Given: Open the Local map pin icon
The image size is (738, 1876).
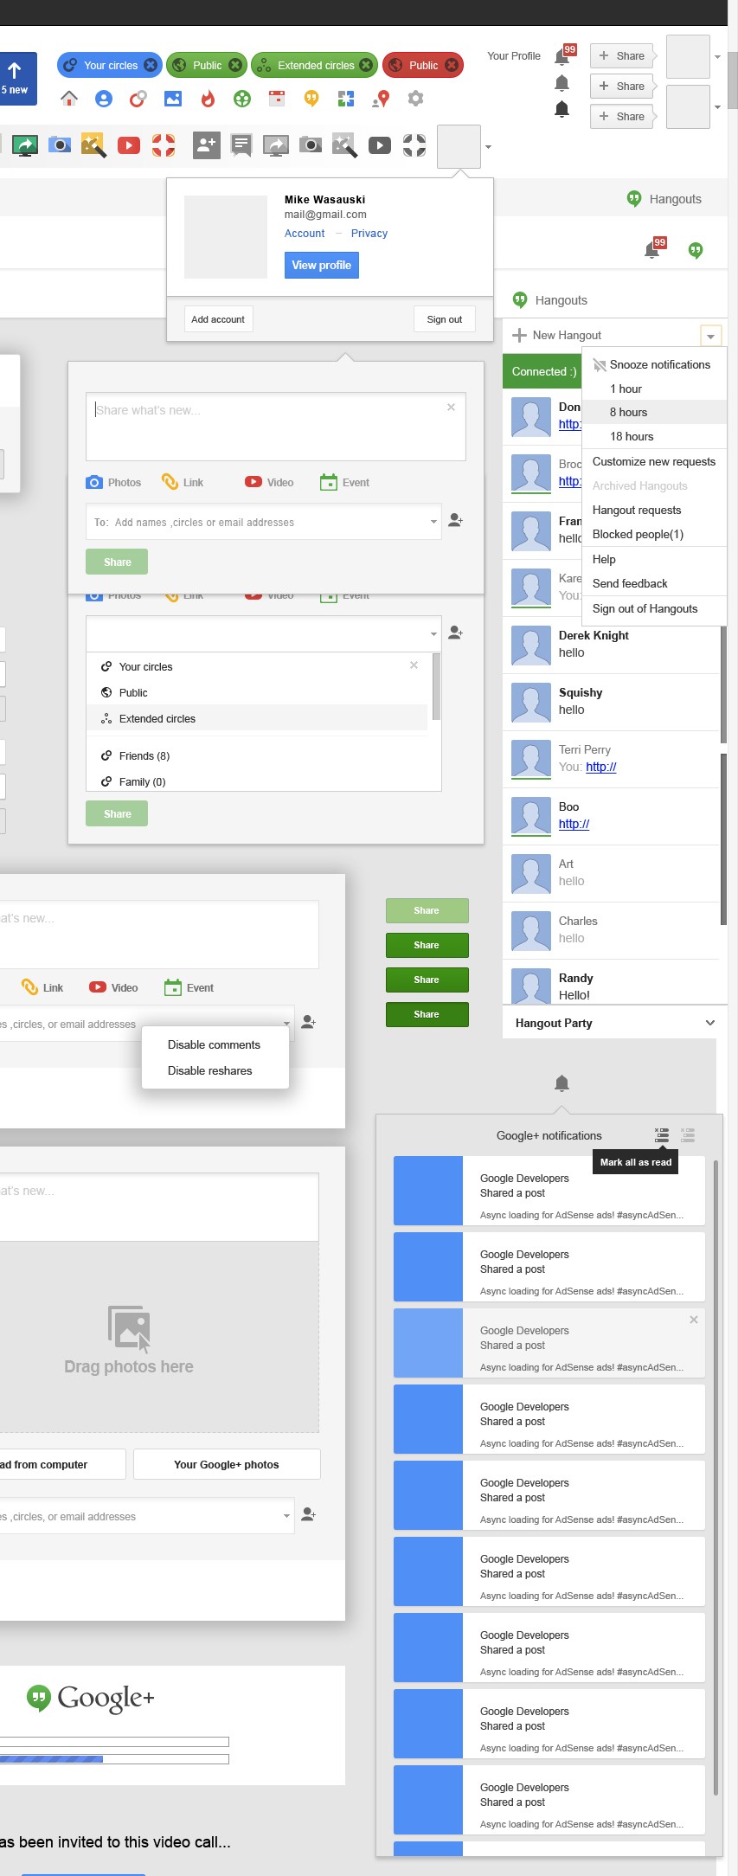Looking at the screenshot, I should [x=381, y=99].
